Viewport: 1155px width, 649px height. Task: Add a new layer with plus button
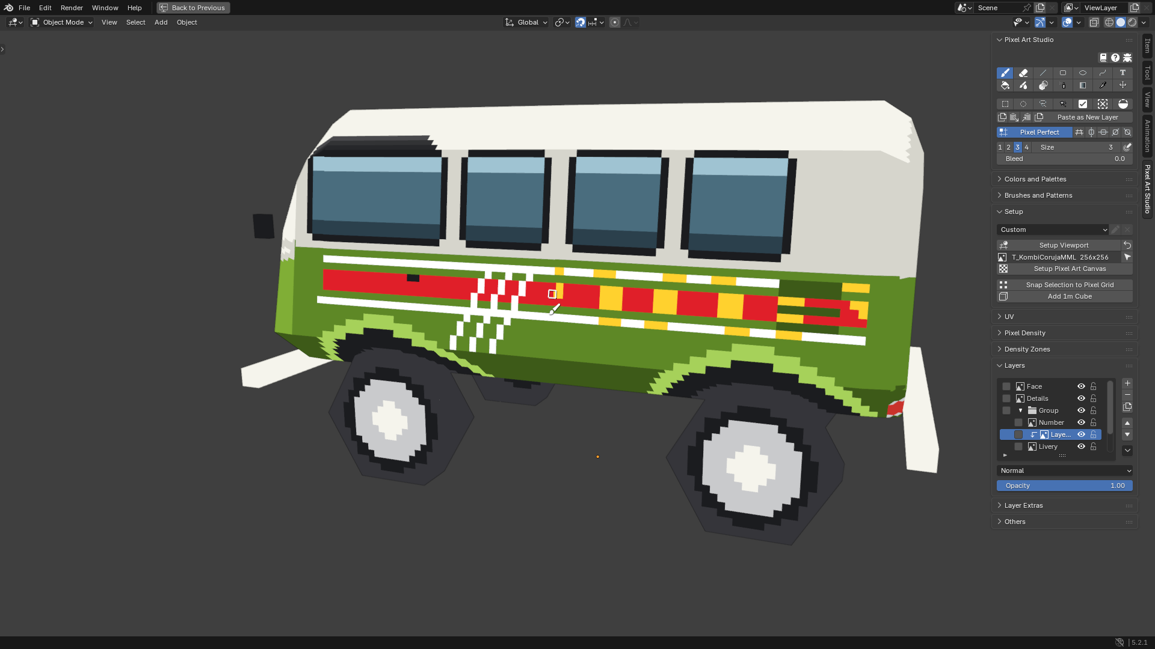1127,383
